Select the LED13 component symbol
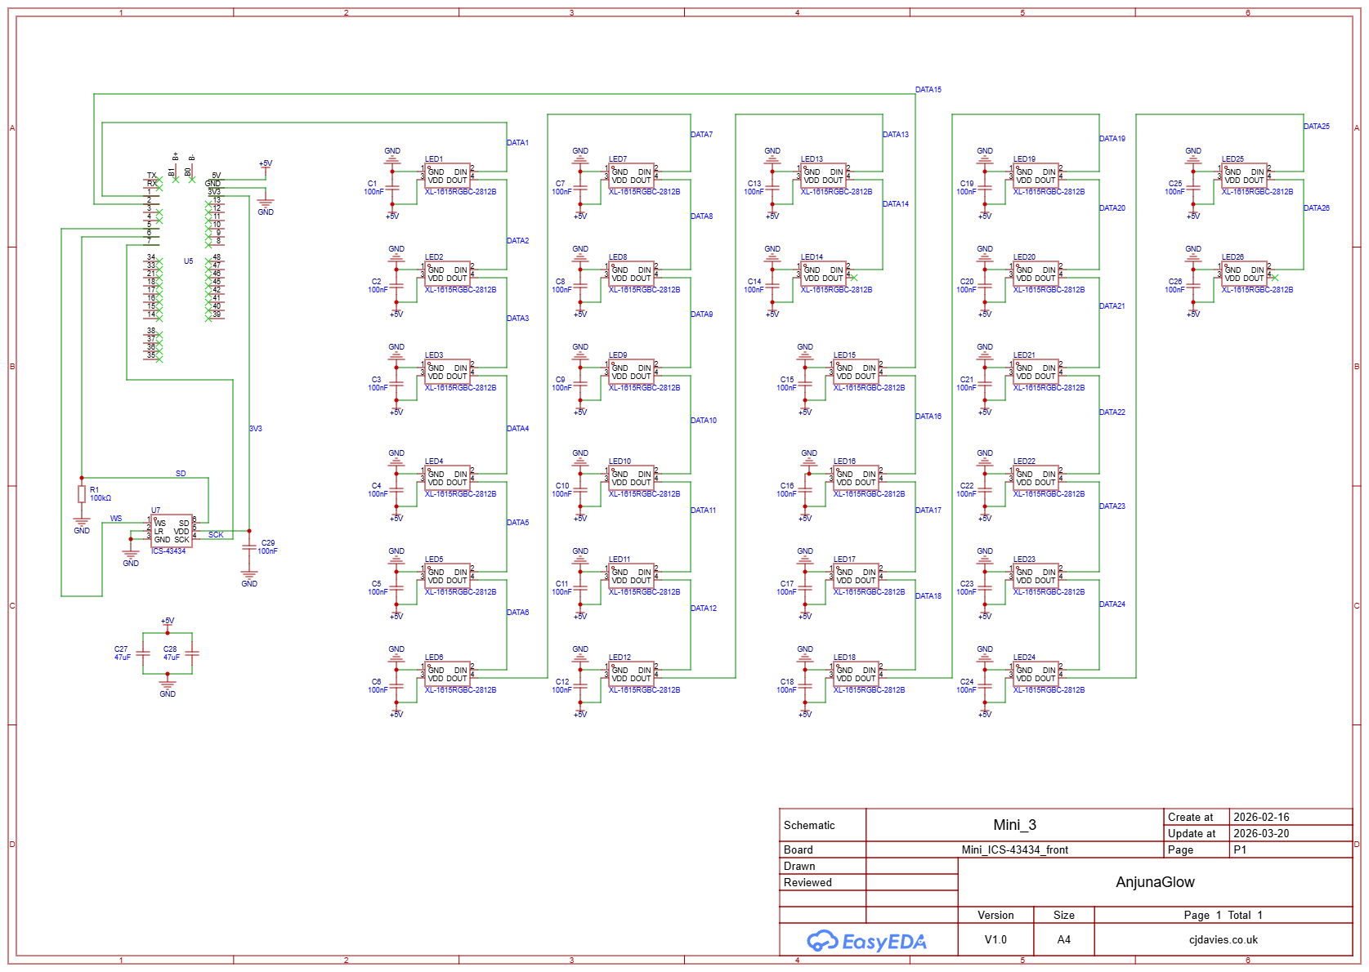The height and width of the screenshot is (972, 1369). [823, 176]
